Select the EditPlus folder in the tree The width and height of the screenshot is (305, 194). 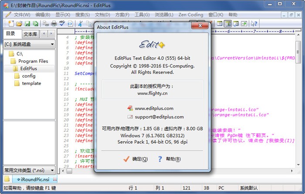tap(25, 69)
